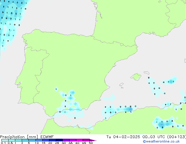Click the 2–5 mm legend color swatch

point(25,140)
